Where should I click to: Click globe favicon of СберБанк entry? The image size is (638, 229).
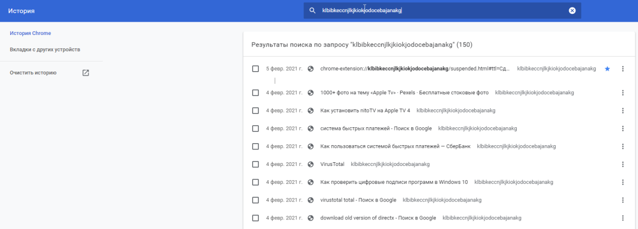310,146
